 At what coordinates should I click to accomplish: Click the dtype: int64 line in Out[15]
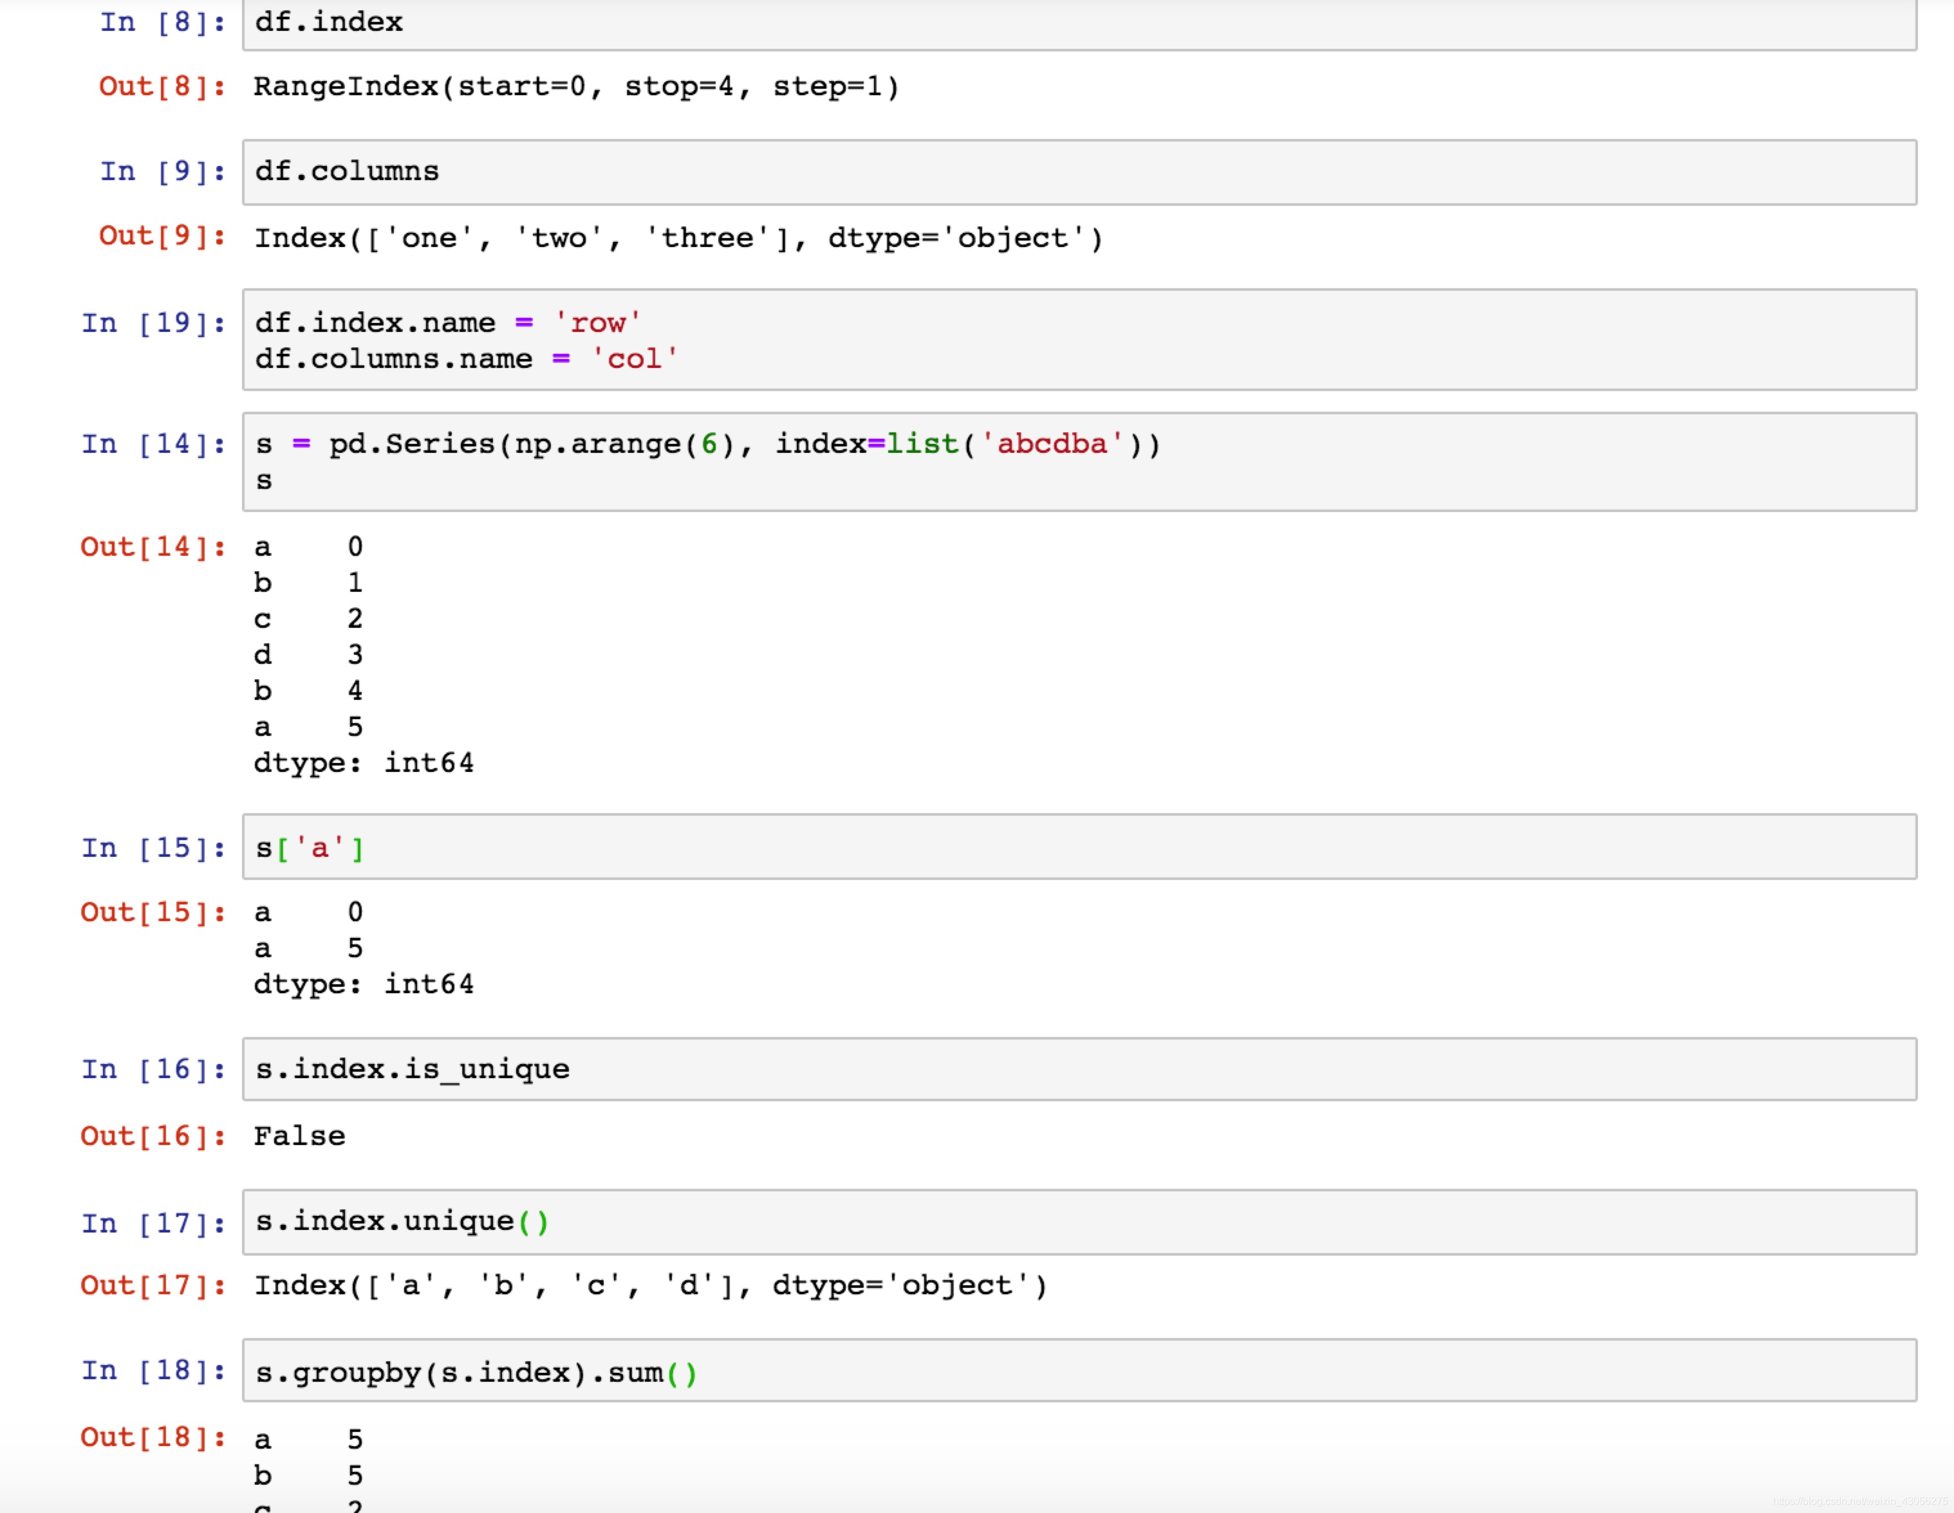pyautogui.click(x=363, y=984)
